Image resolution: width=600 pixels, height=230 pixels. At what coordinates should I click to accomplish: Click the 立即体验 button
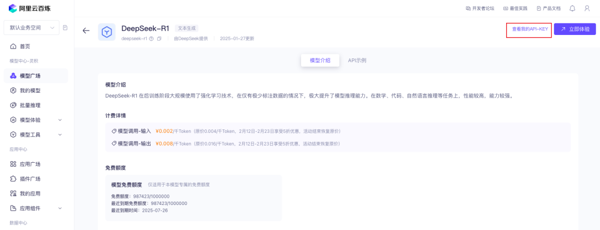coord(575,29)
